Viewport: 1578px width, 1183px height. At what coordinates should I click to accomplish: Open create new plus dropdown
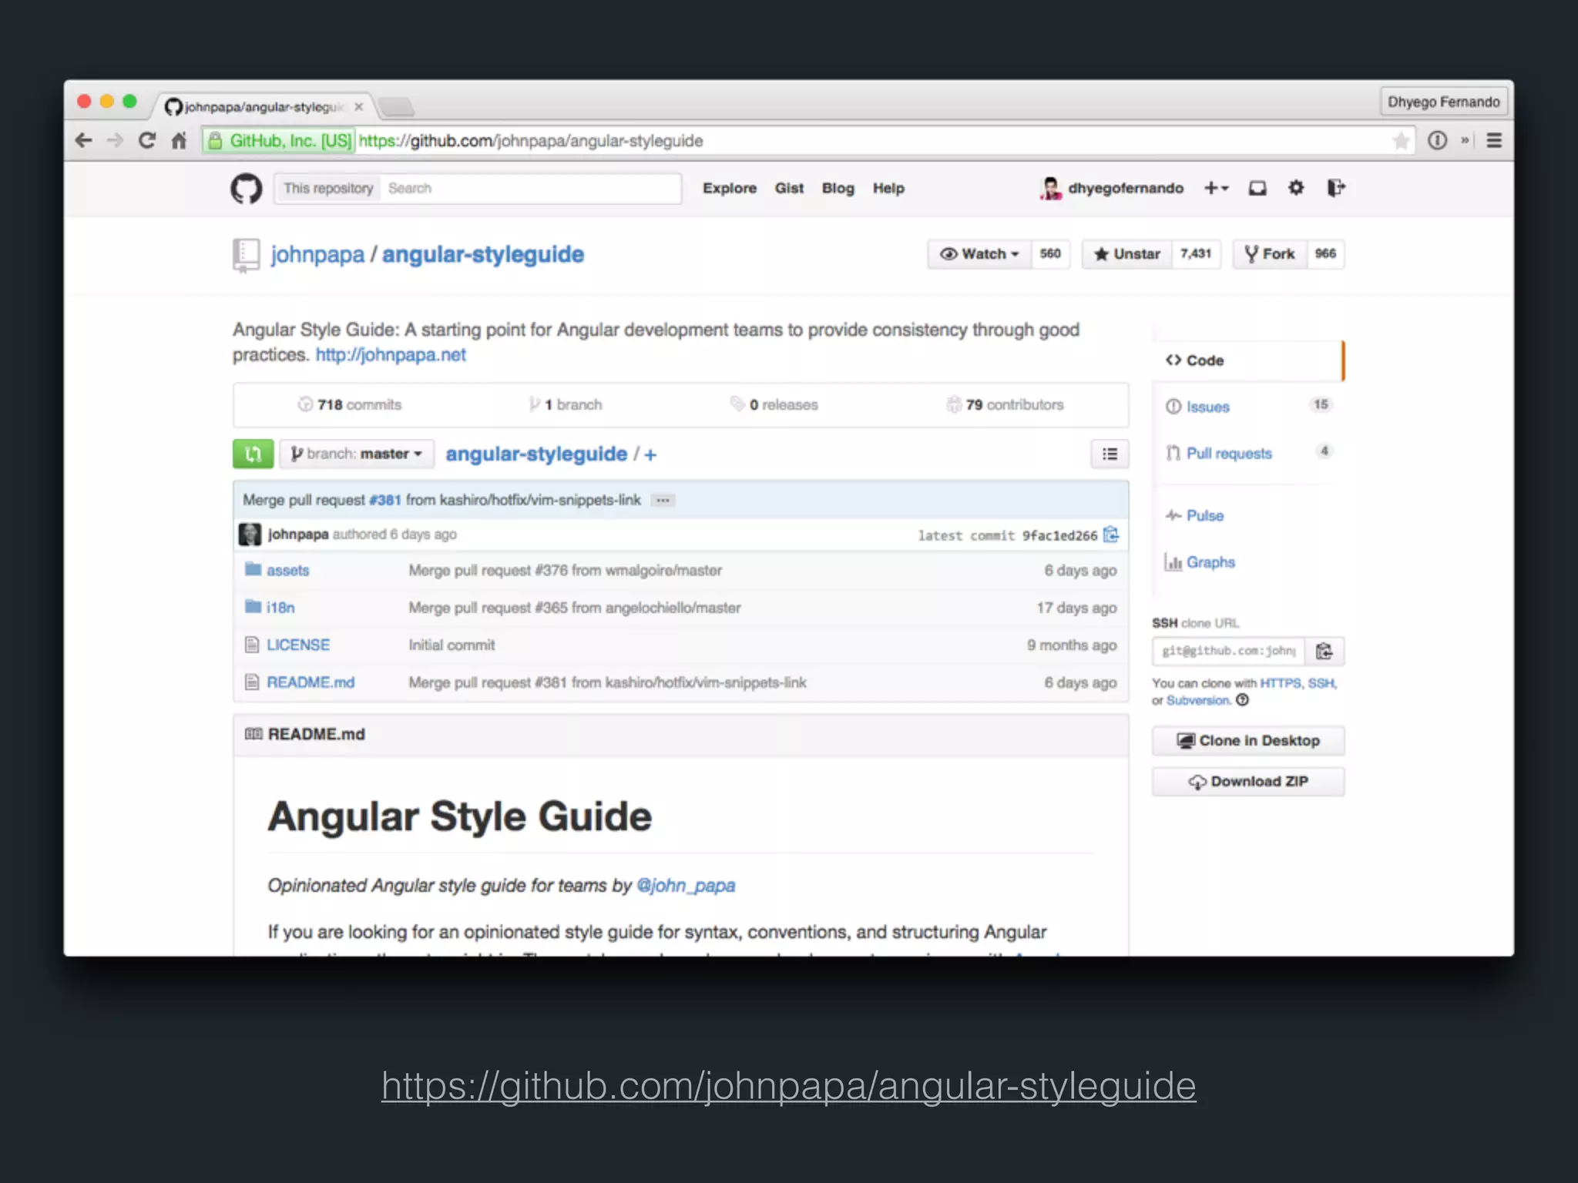click(1215, 188)
